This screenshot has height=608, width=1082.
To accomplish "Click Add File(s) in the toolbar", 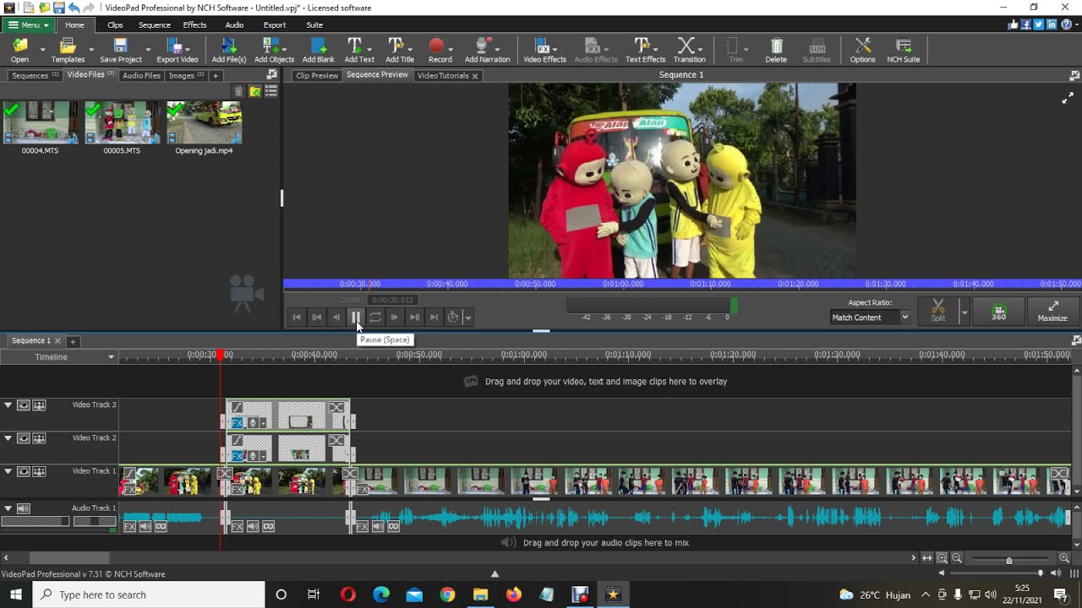I will [228, 50].
